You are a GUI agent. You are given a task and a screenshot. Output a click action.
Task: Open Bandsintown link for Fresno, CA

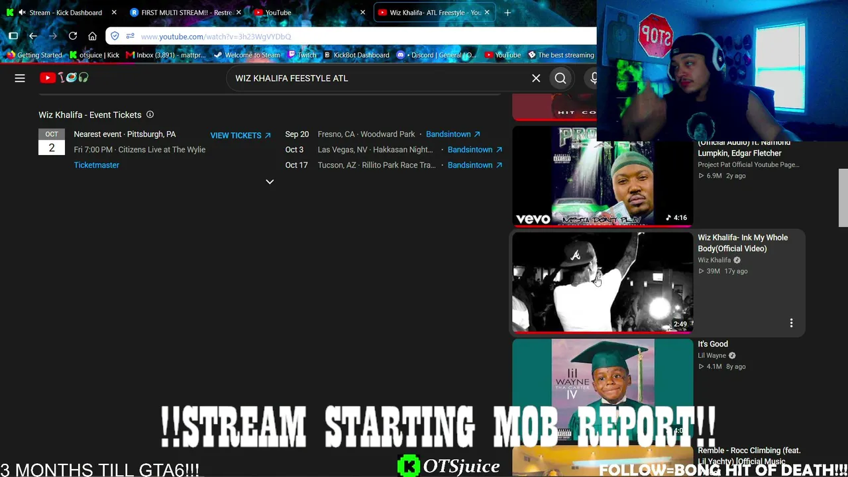[x=453, y=134]
